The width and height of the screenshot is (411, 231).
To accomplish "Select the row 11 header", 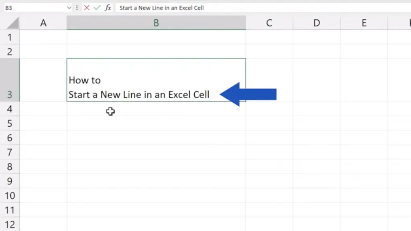I will click(x=10, y=210).
